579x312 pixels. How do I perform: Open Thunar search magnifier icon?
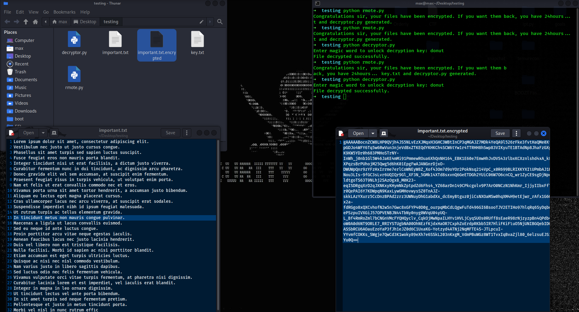point(220,22)
